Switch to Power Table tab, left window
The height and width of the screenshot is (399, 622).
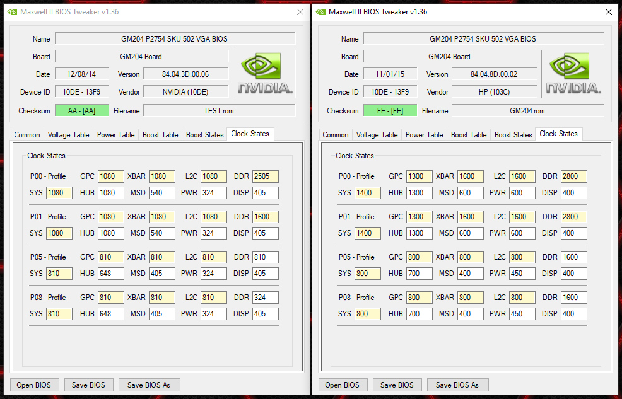point(115,135)
